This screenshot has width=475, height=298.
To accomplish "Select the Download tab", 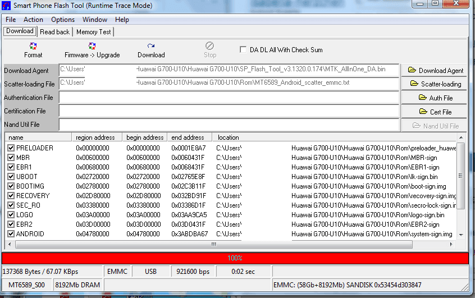I will (20, 31).
